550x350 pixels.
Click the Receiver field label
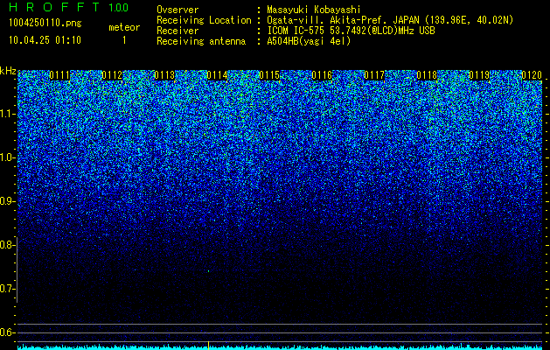(178, 31)
